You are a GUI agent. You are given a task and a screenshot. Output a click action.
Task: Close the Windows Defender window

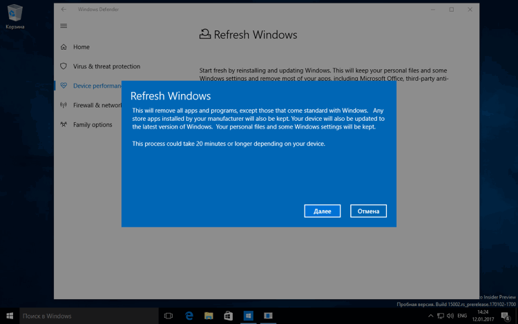tap(470, 10)
